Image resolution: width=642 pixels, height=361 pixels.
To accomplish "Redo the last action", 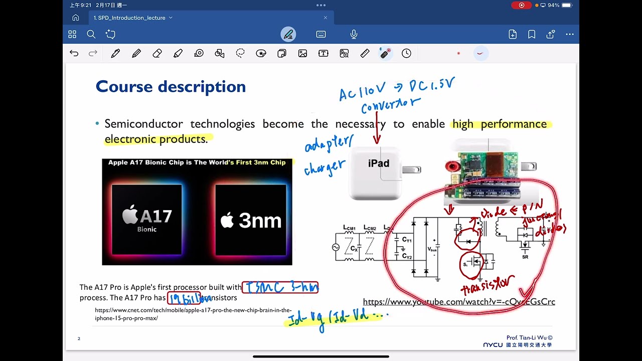I will (x=93, y=53).
